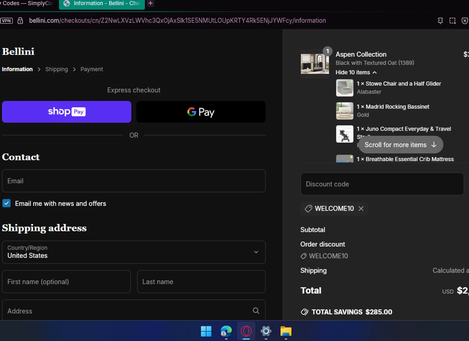The width and height of the screenshot is (469, 341).
Task: Click the pin icon in address bar
Action: [440, 21]
